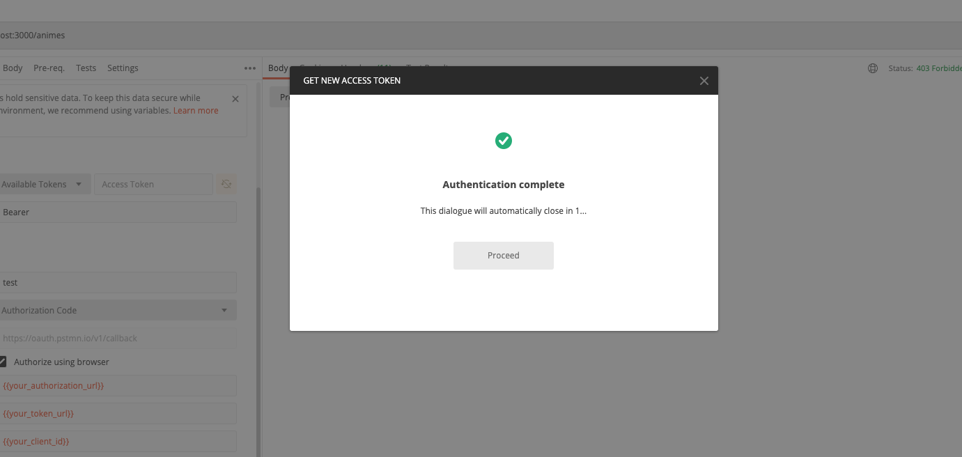Open the three-dot more options menu
962x457 pixels.
[x=250, y=68]
